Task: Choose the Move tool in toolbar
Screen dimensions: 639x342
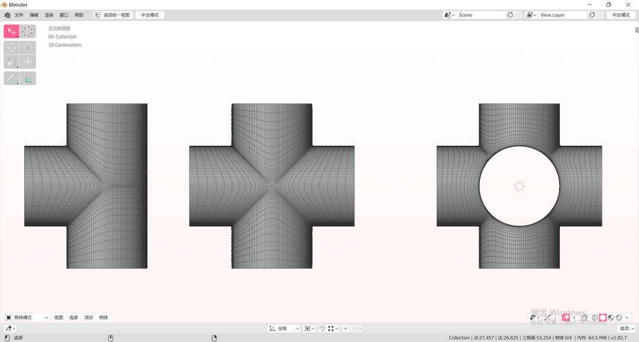Action: point(12,47)
